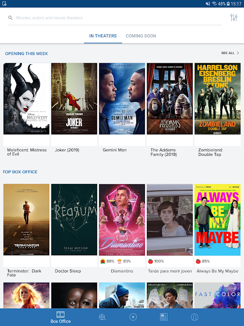Image resolution: width=244 pixels, height=326 pixels.
Task: Select the Opening This Week heading
Action: [x=26, y=53]
